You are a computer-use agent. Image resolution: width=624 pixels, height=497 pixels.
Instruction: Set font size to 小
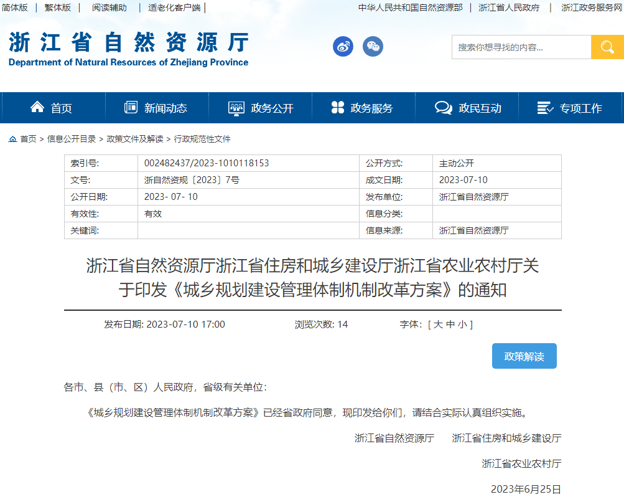[462, 324]
